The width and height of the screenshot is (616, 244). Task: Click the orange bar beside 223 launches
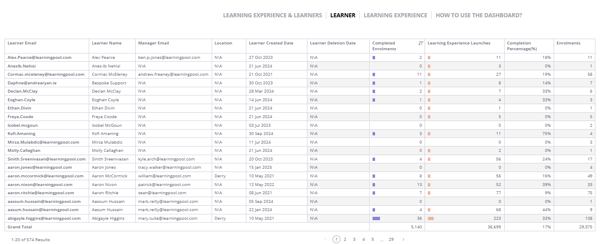[431, 218]
